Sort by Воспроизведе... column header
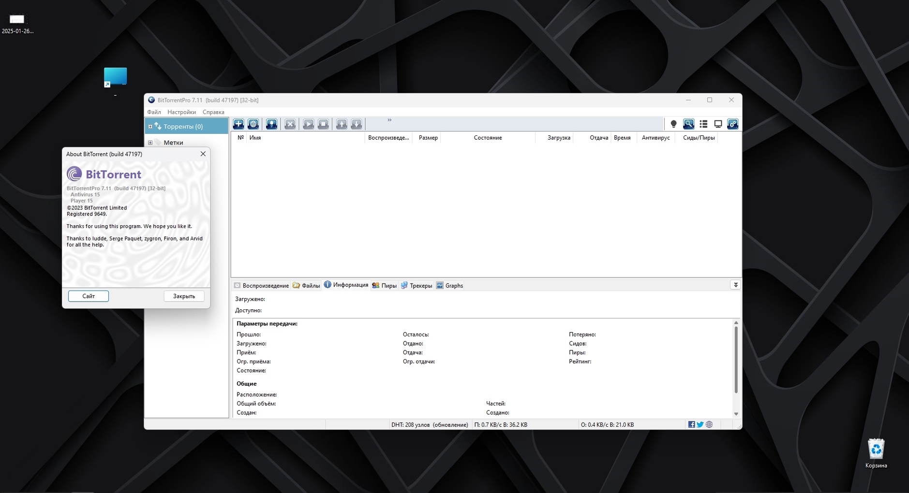Screen dimensions: 909x493 pyautogui.click(x=388, y=138)
